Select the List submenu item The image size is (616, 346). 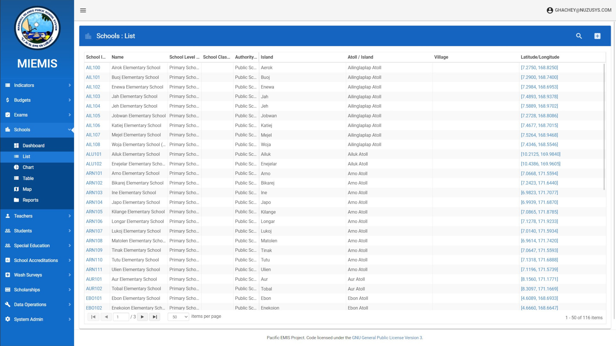[x=37, y=156]
